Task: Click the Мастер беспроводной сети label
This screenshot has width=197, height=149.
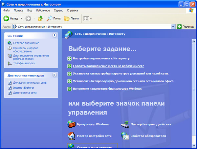Action: point(151,124)
